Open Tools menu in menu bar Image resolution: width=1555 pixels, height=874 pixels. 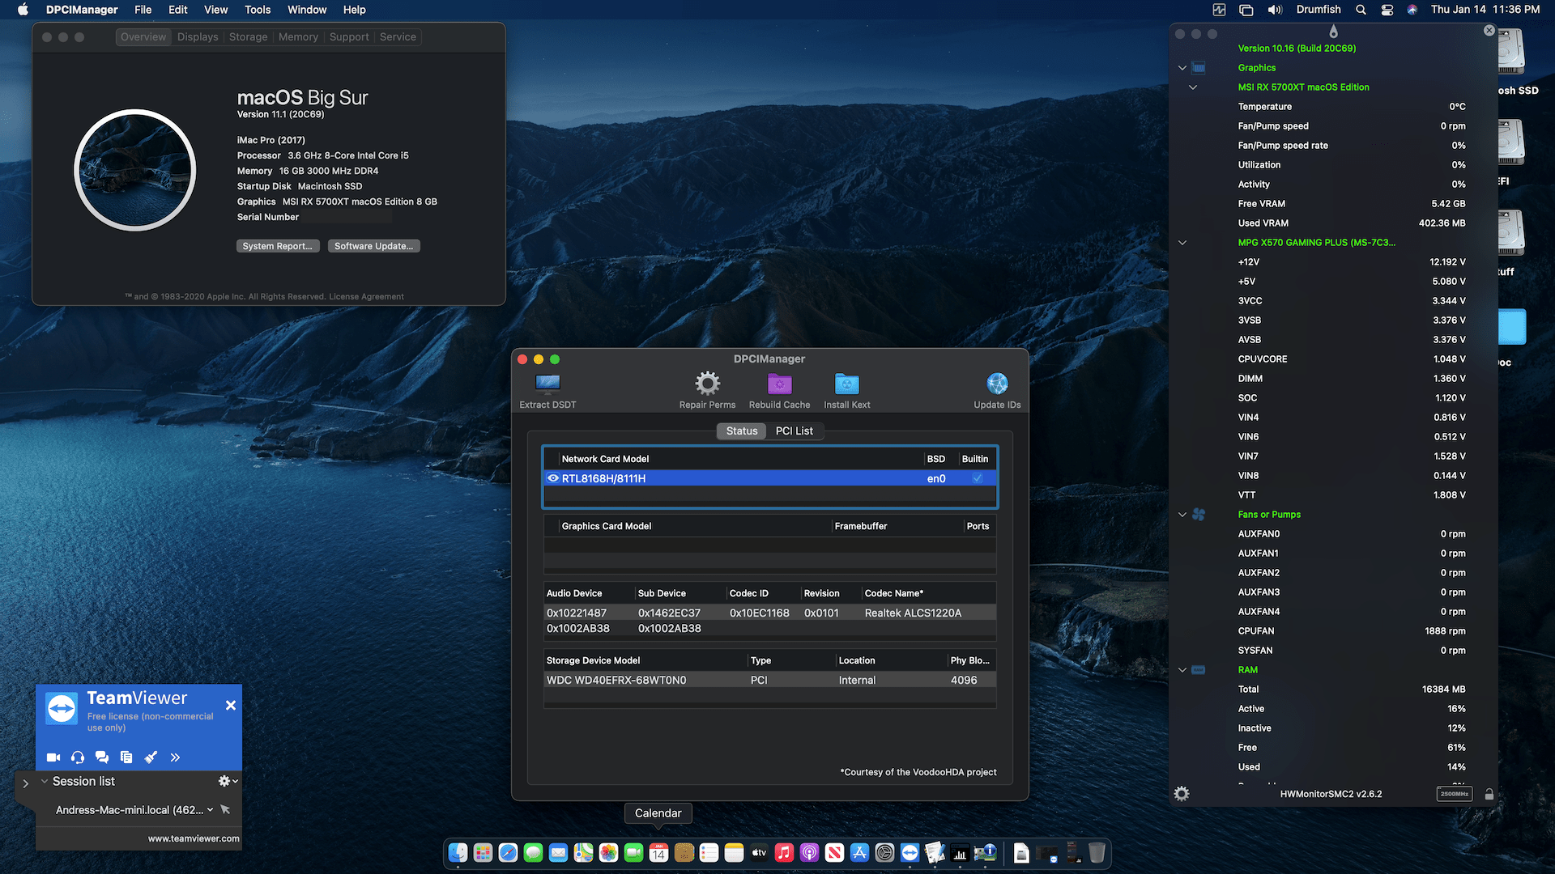point(258,10)
